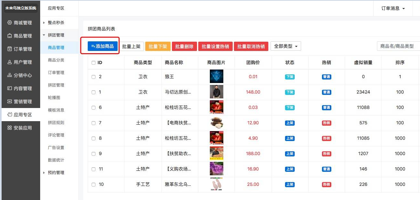420x200 pixels.
Task: Check the box for row ID 10
Action: tap(94, 185)
